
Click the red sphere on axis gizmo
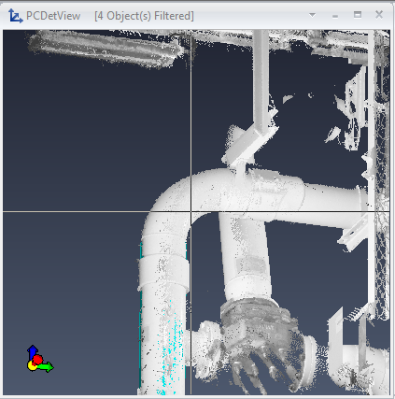coord(37,360)
